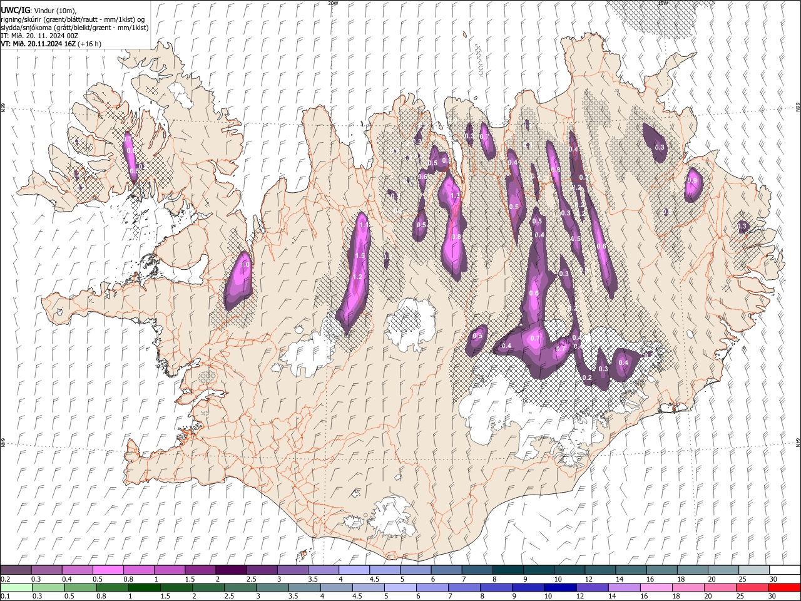Click the dark plum 0.2 snow-scale swatch
Screen dimensions: 801x601
click(x=16, y=570)
